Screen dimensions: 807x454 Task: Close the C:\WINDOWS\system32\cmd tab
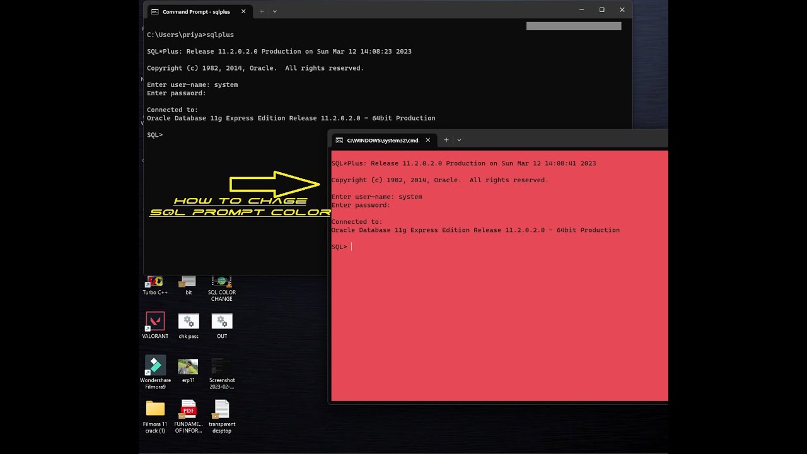pos(428,140)
